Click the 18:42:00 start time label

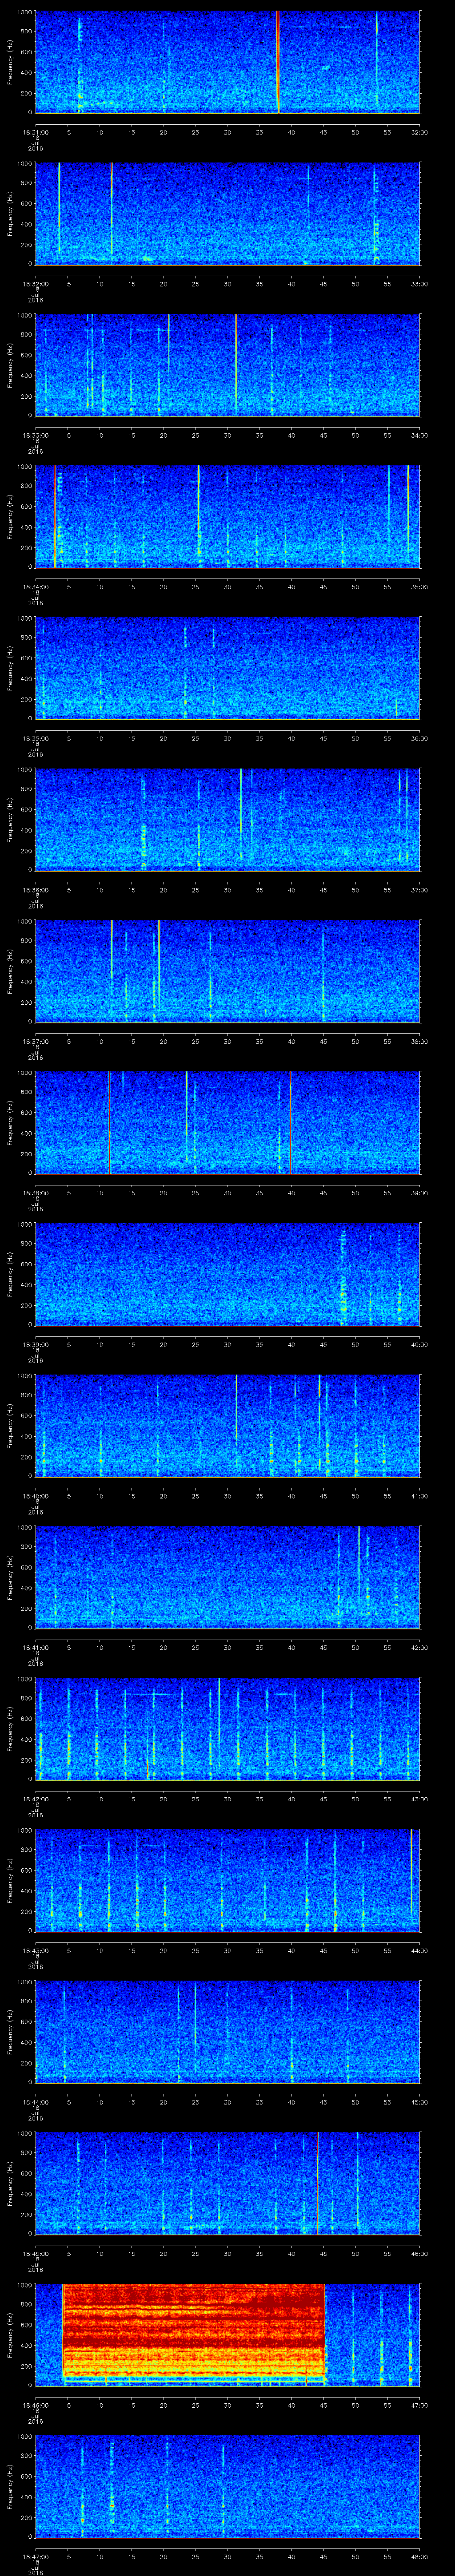[35, 1799]
